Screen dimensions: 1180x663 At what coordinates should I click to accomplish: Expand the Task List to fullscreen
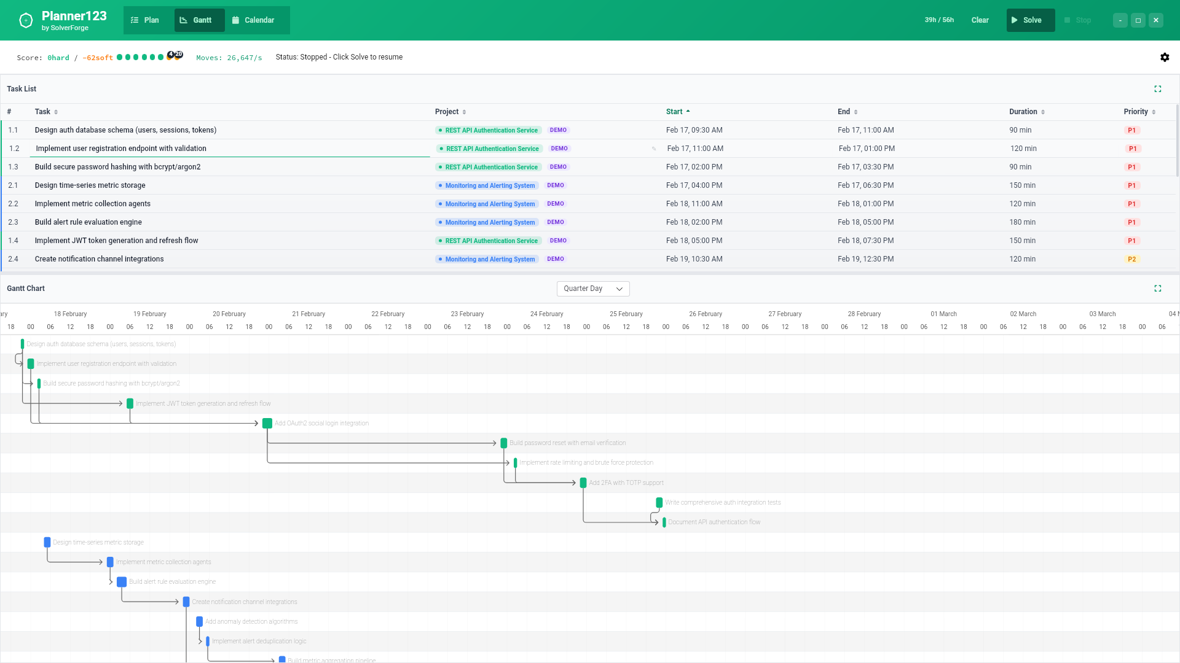pos(1158,88)
